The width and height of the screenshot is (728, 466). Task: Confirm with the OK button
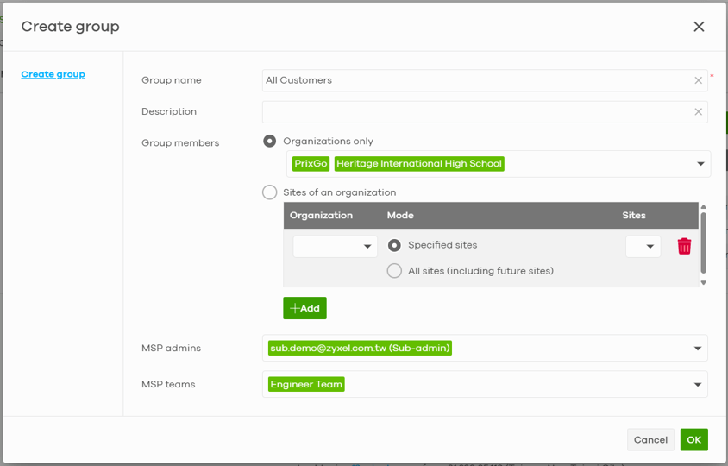tap(693, 440)
